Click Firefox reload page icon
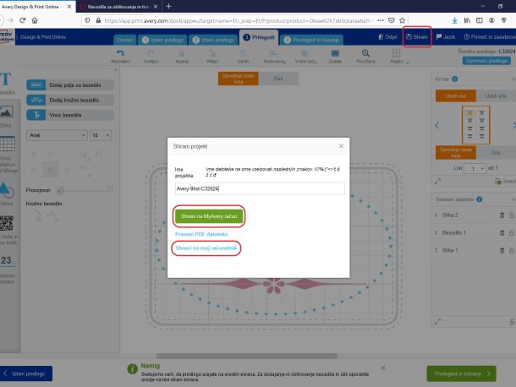This screenshot has height=387, width=516. pos(22,20)
